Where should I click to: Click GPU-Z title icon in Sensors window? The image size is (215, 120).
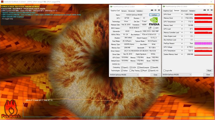point(164,6)
